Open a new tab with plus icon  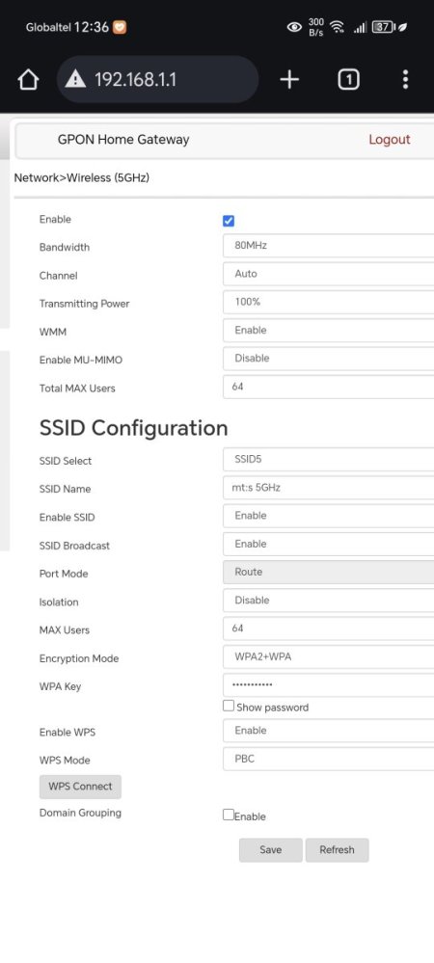click(x=289, y=79)
